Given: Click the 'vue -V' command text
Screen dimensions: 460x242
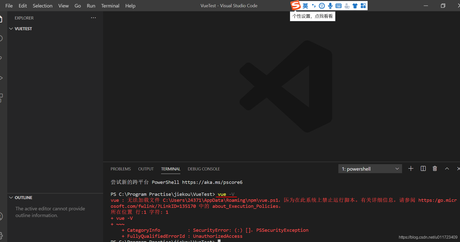Looking at the screenshot, I should coord(226,194).
